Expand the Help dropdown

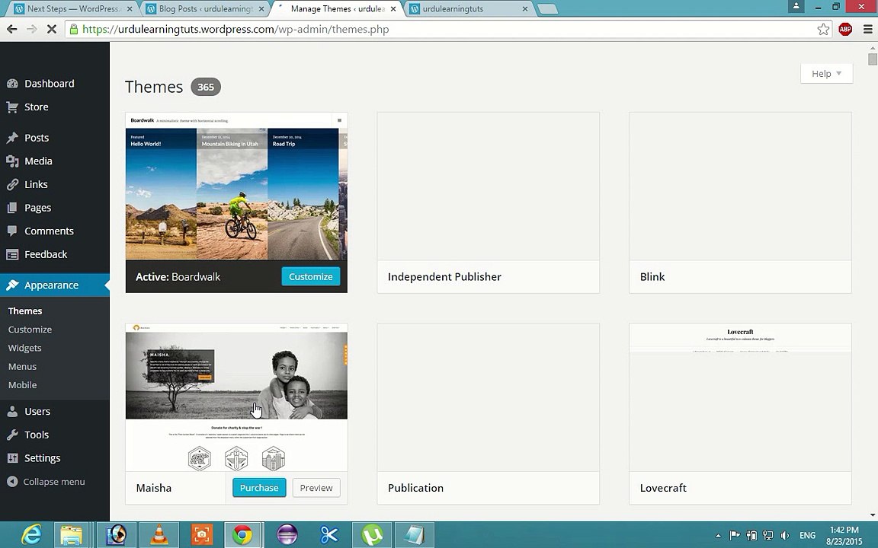tap(826, 74)
